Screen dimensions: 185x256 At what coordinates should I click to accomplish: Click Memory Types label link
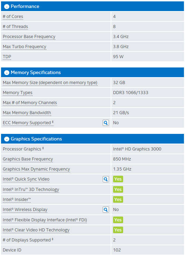point(17,93)
